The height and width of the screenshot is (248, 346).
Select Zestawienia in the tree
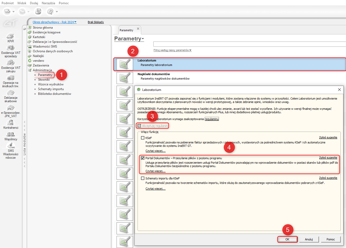point(41,65)
